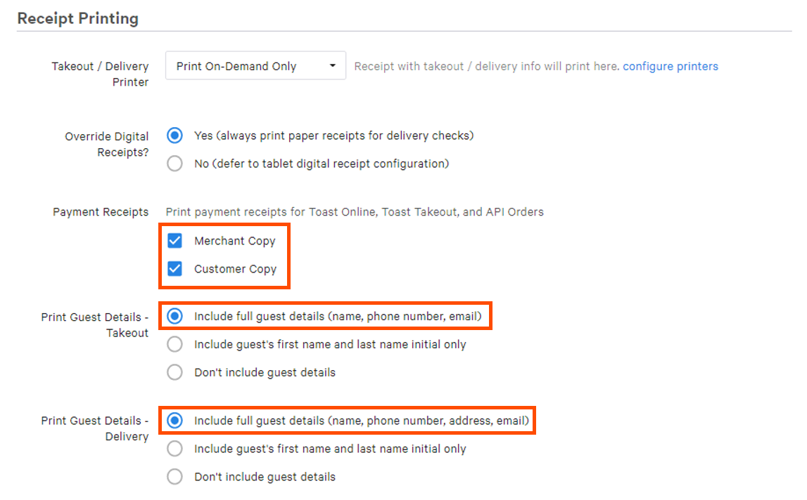Select Don't include guest details for Delivery
Screen dimensions: 807x500
click(174, 476)
